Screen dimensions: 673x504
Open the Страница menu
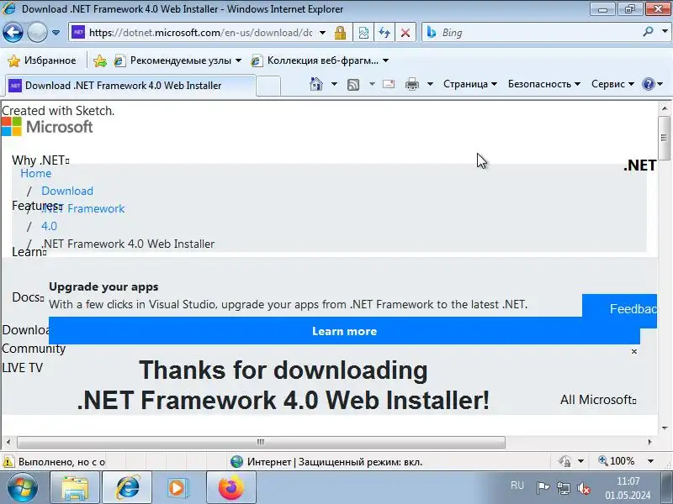470,84
